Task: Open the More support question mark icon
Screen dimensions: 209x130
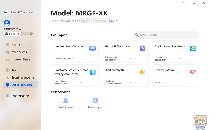Action: click(95, 100)
